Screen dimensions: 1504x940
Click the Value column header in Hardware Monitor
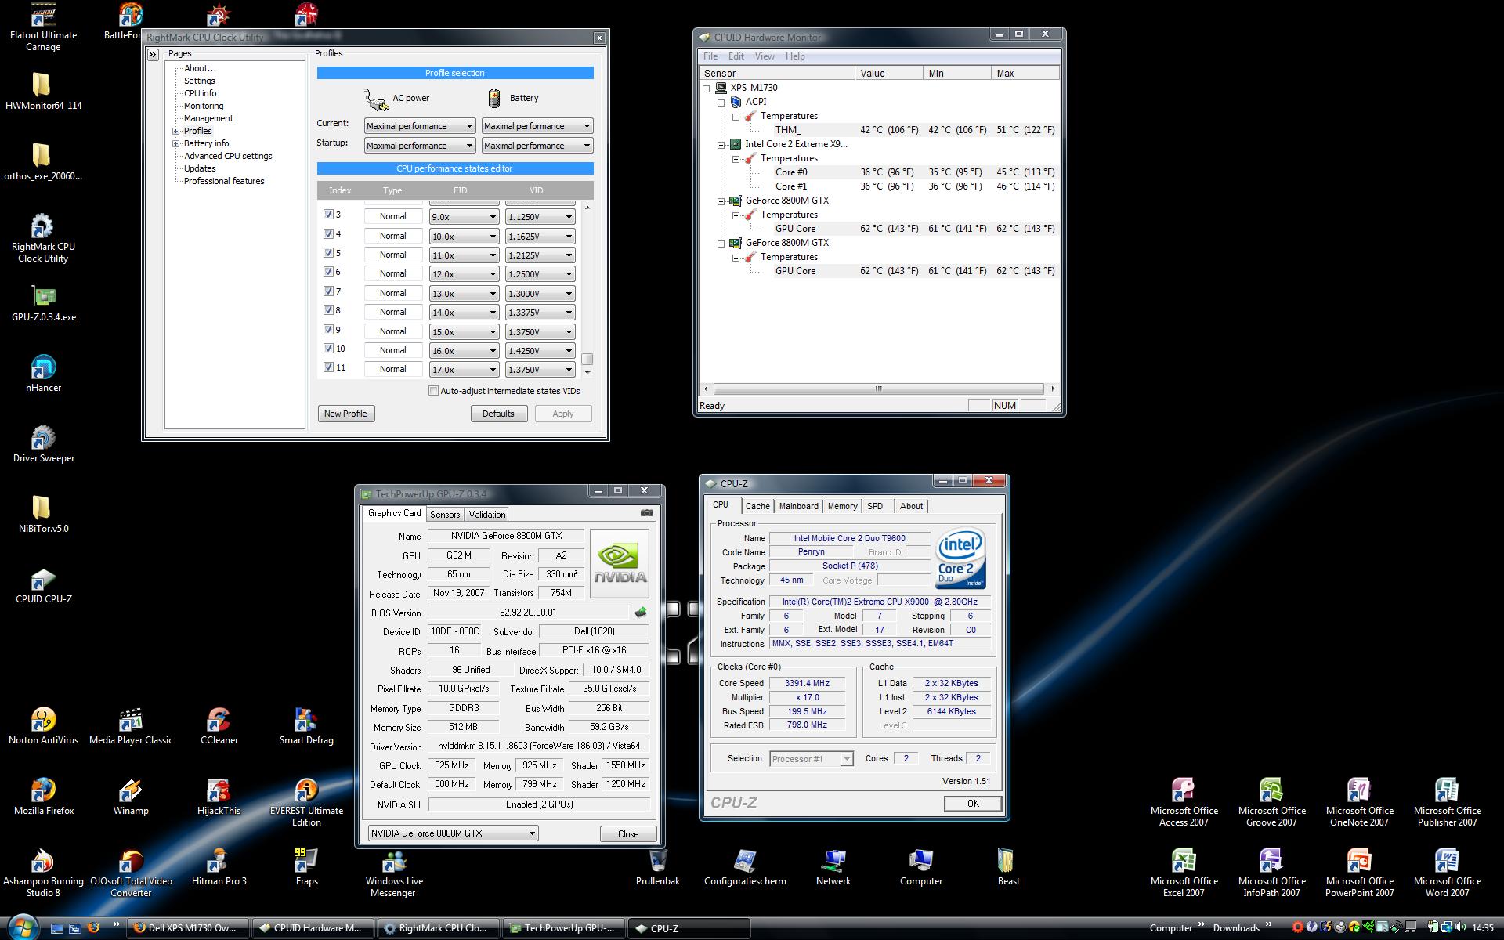(x=888, y=73)
